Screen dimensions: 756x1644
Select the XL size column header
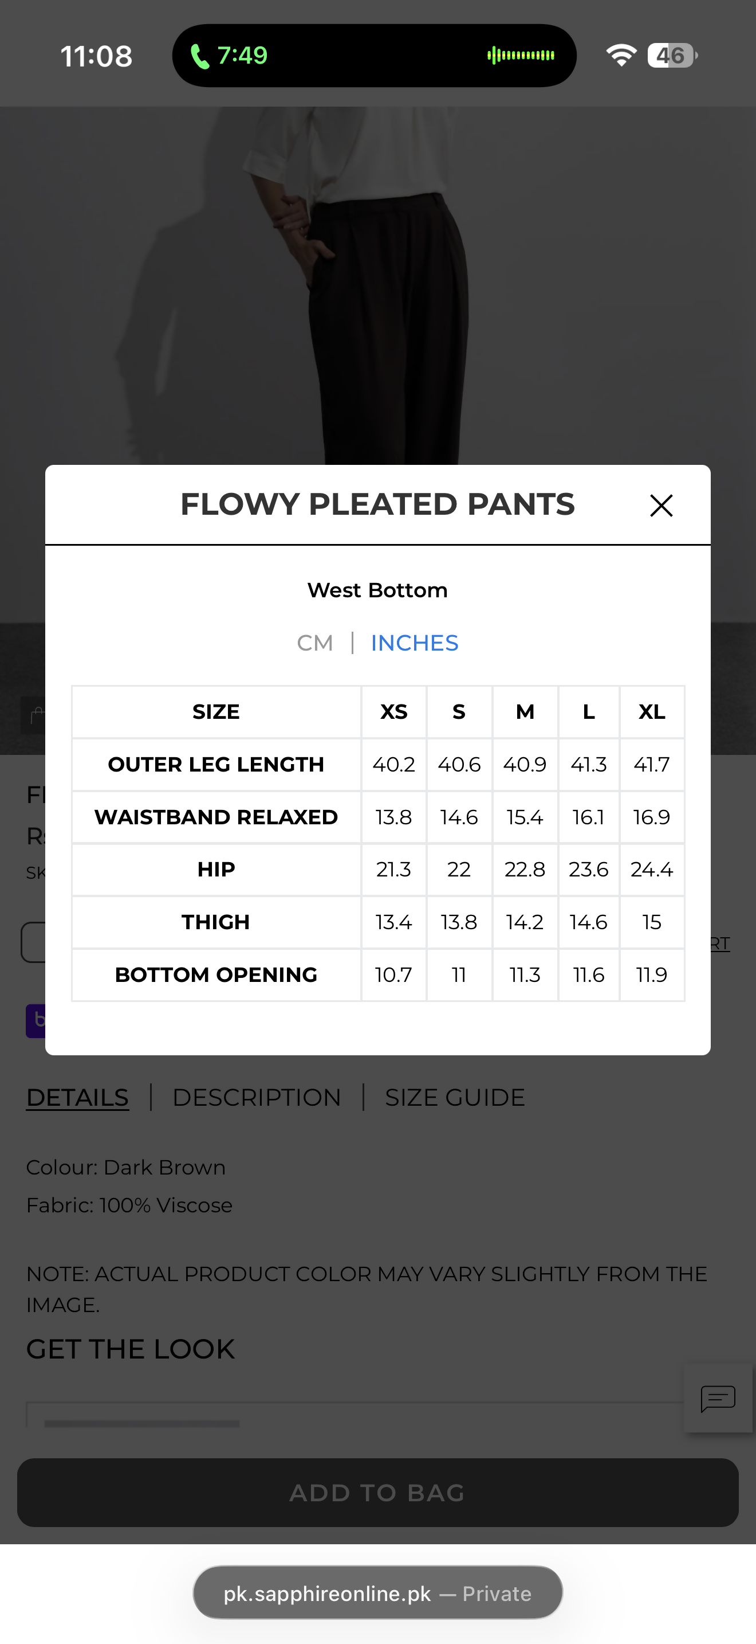click(x=651, y=711)
